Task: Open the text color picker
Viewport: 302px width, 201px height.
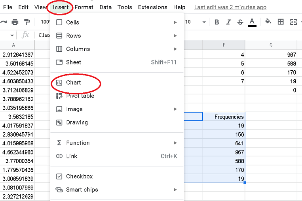Action: pos(252,22)
